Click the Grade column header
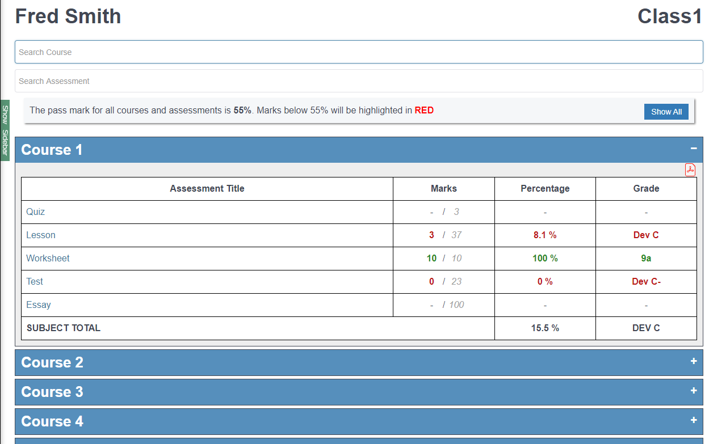The width and height of the screenshot is (709, 444). click(646, 188)
